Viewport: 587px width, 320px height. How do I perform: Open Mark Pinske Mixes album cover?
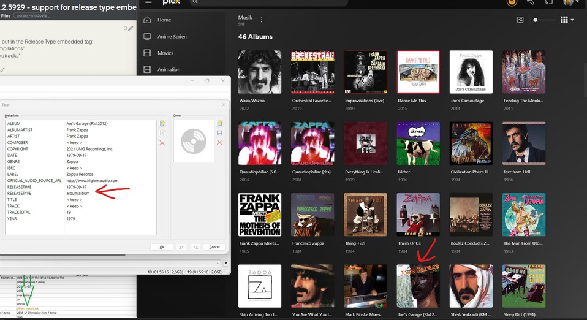[x=365, y=286]
